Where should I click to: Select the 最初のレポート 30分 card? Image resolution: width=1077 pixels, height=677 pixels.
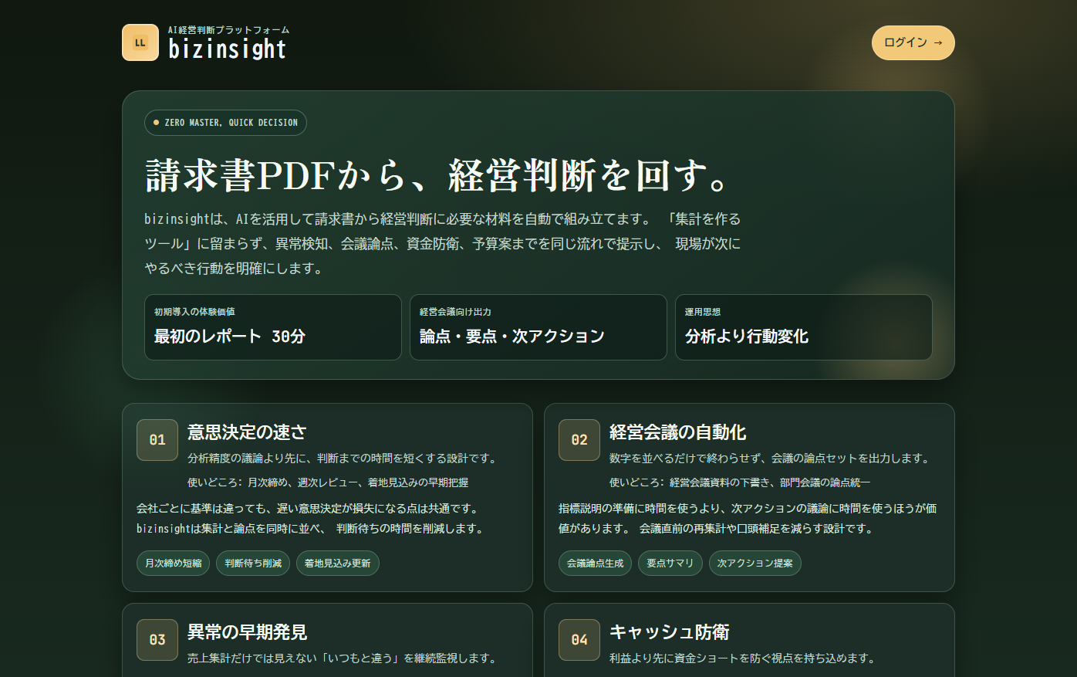pos(272,327)
